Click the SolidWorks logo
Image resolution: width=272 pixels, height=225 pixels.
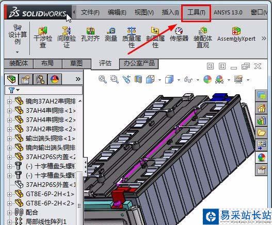pyautogui.click(x=38, y=13)
